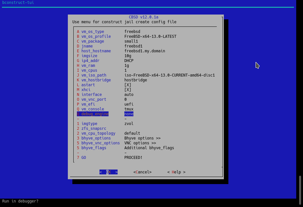Click the zvol imgtype value
Viewport: 303px width, 207px height.
pos(129,123)
